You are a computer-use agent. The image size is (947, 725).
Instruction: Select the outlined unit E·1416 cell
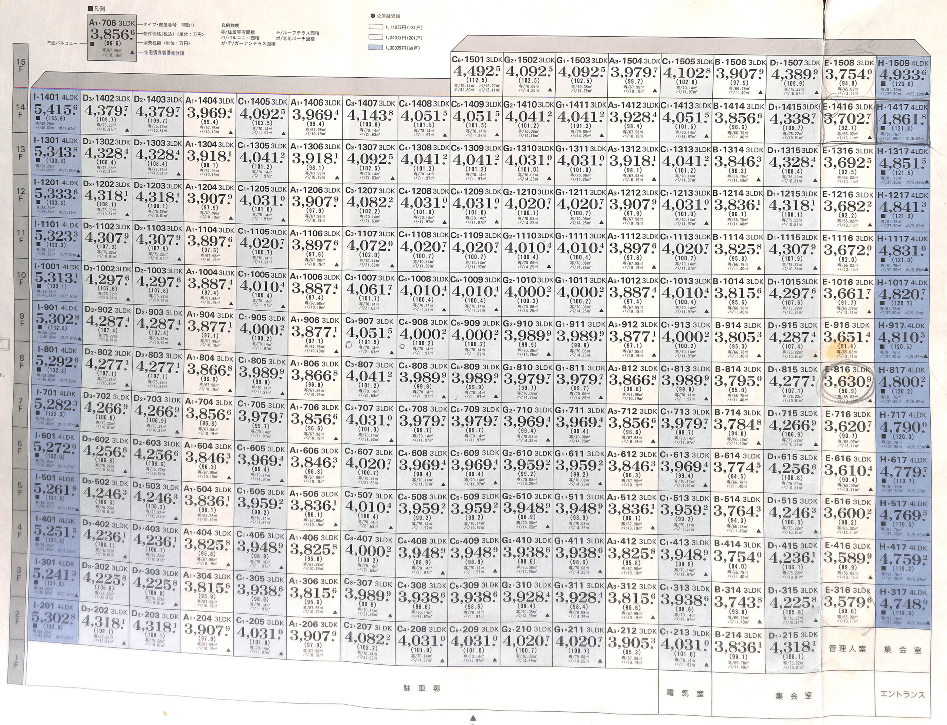[848, 121]
